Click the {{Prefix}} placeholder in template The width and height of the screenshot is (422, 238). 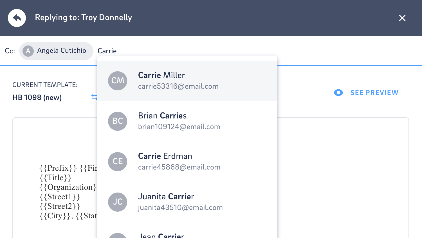coord(58,168)
